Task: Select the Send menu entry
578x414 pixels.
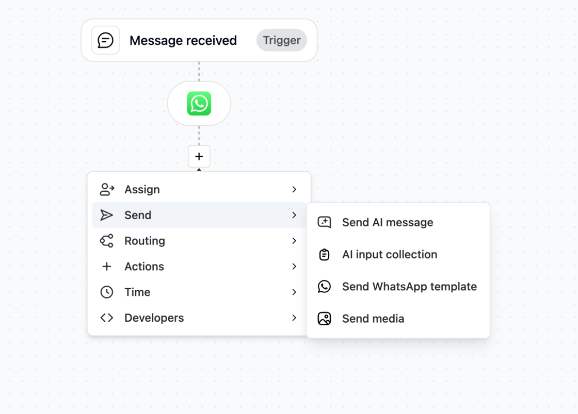Action: click(199, 215)
